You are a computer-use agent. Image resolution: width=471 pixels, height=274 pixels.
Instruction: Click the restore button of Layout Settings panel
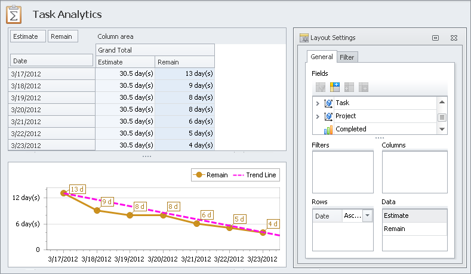pos(436,38)
